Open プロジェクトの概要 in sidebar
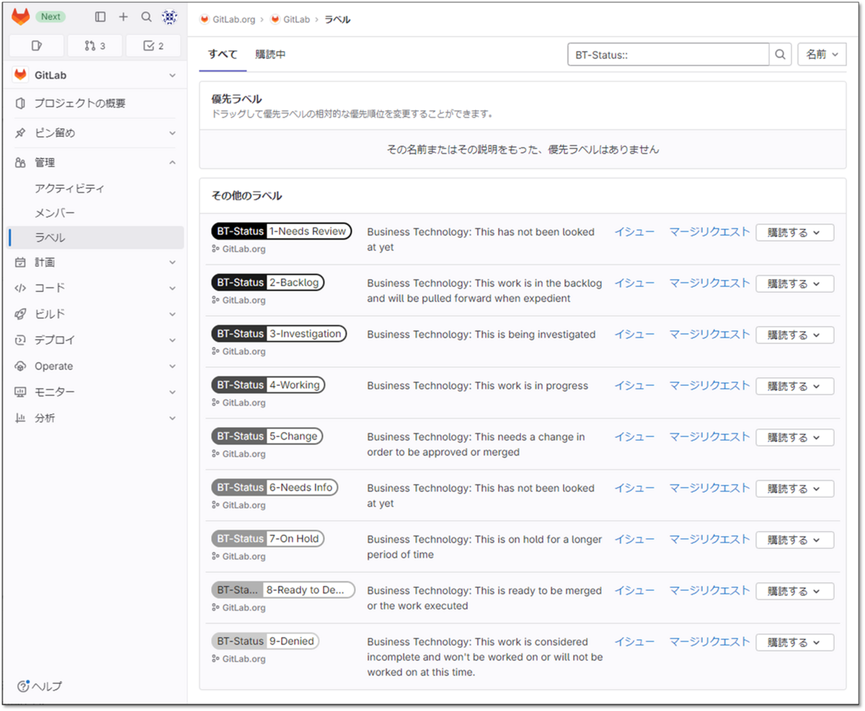The height and width of the screenshot is (711, 865). click(x=96, y=103)
